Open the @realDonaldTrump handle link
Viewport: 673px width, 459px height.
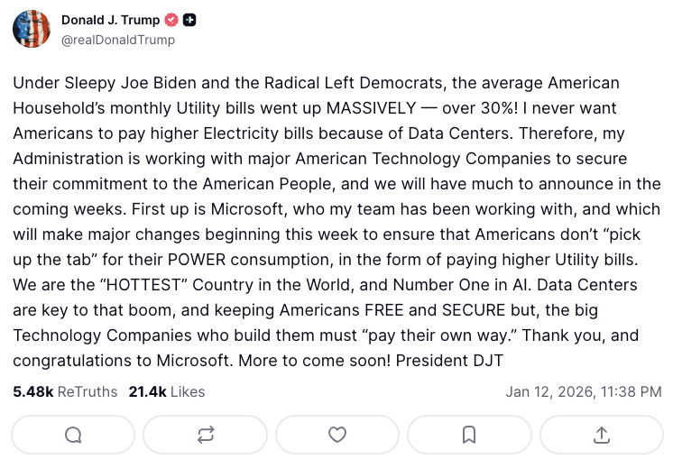(x=117, y=40)
